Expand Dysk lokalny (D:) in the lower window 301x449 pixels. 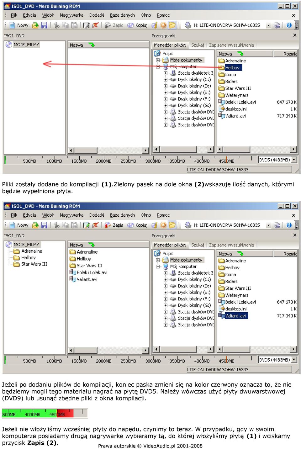click(166, 286)
